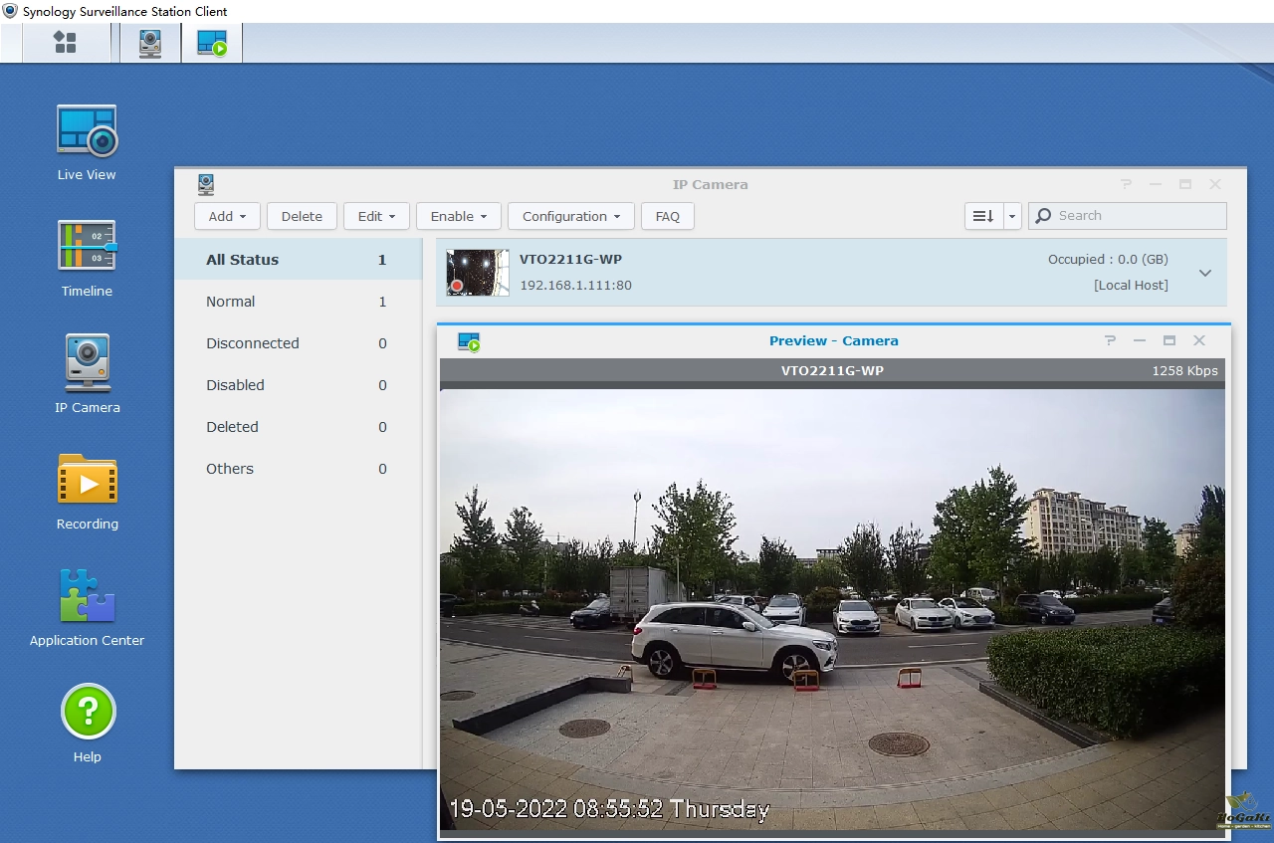
Task: Open the Live View desktop icon
Action: (x=87, y=131)
